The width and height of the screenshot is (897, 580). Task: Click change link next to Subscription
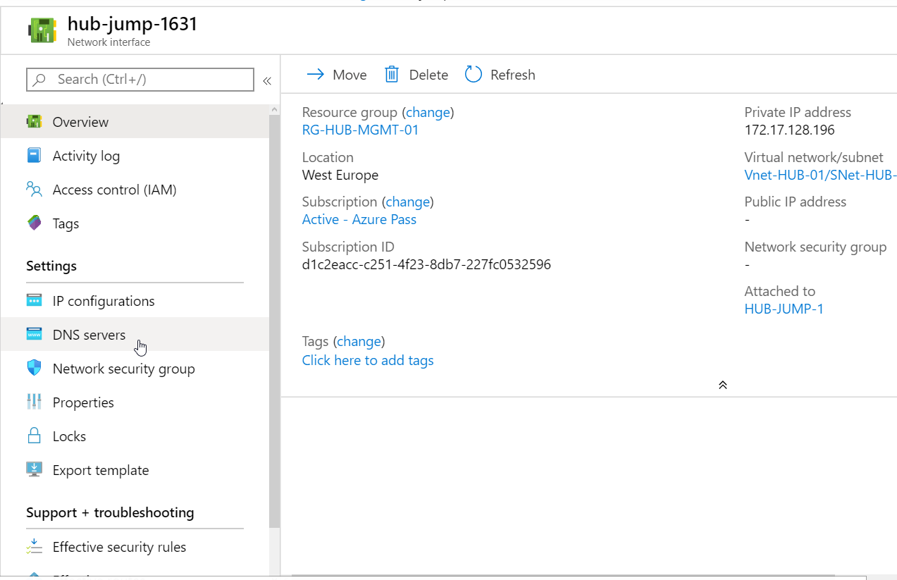pyautogui.click(x=407, y=202)
